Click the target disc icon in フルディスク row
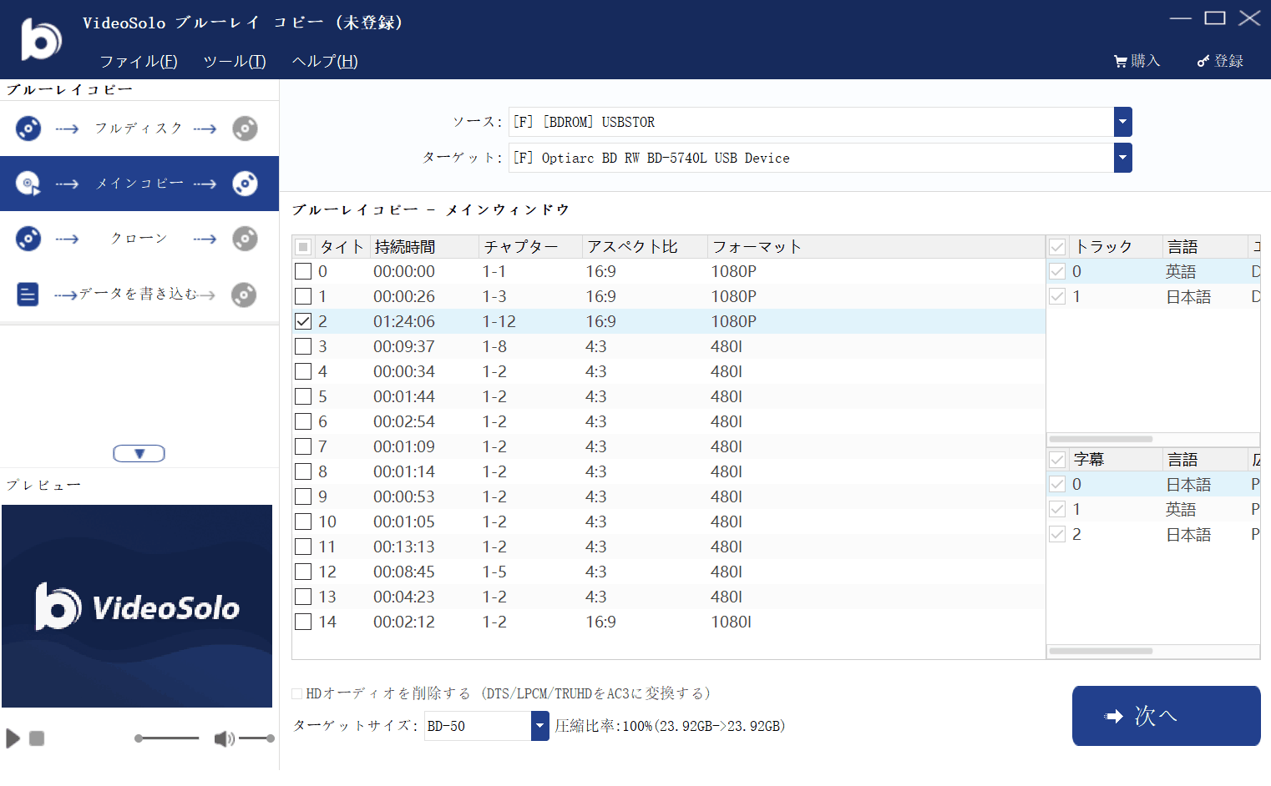The width and height of the screenshot is (1271, 786). click(x=245, y=128)
